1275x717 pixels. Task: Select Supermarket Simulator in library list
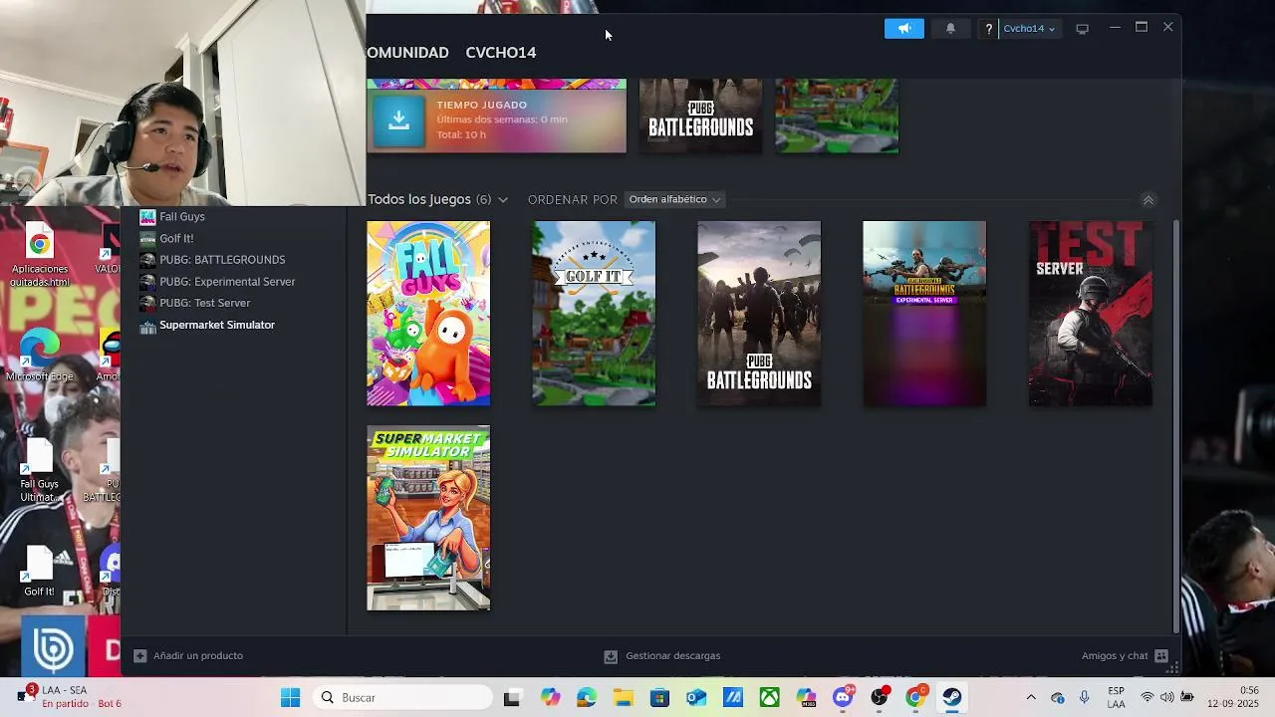(217, 326)
